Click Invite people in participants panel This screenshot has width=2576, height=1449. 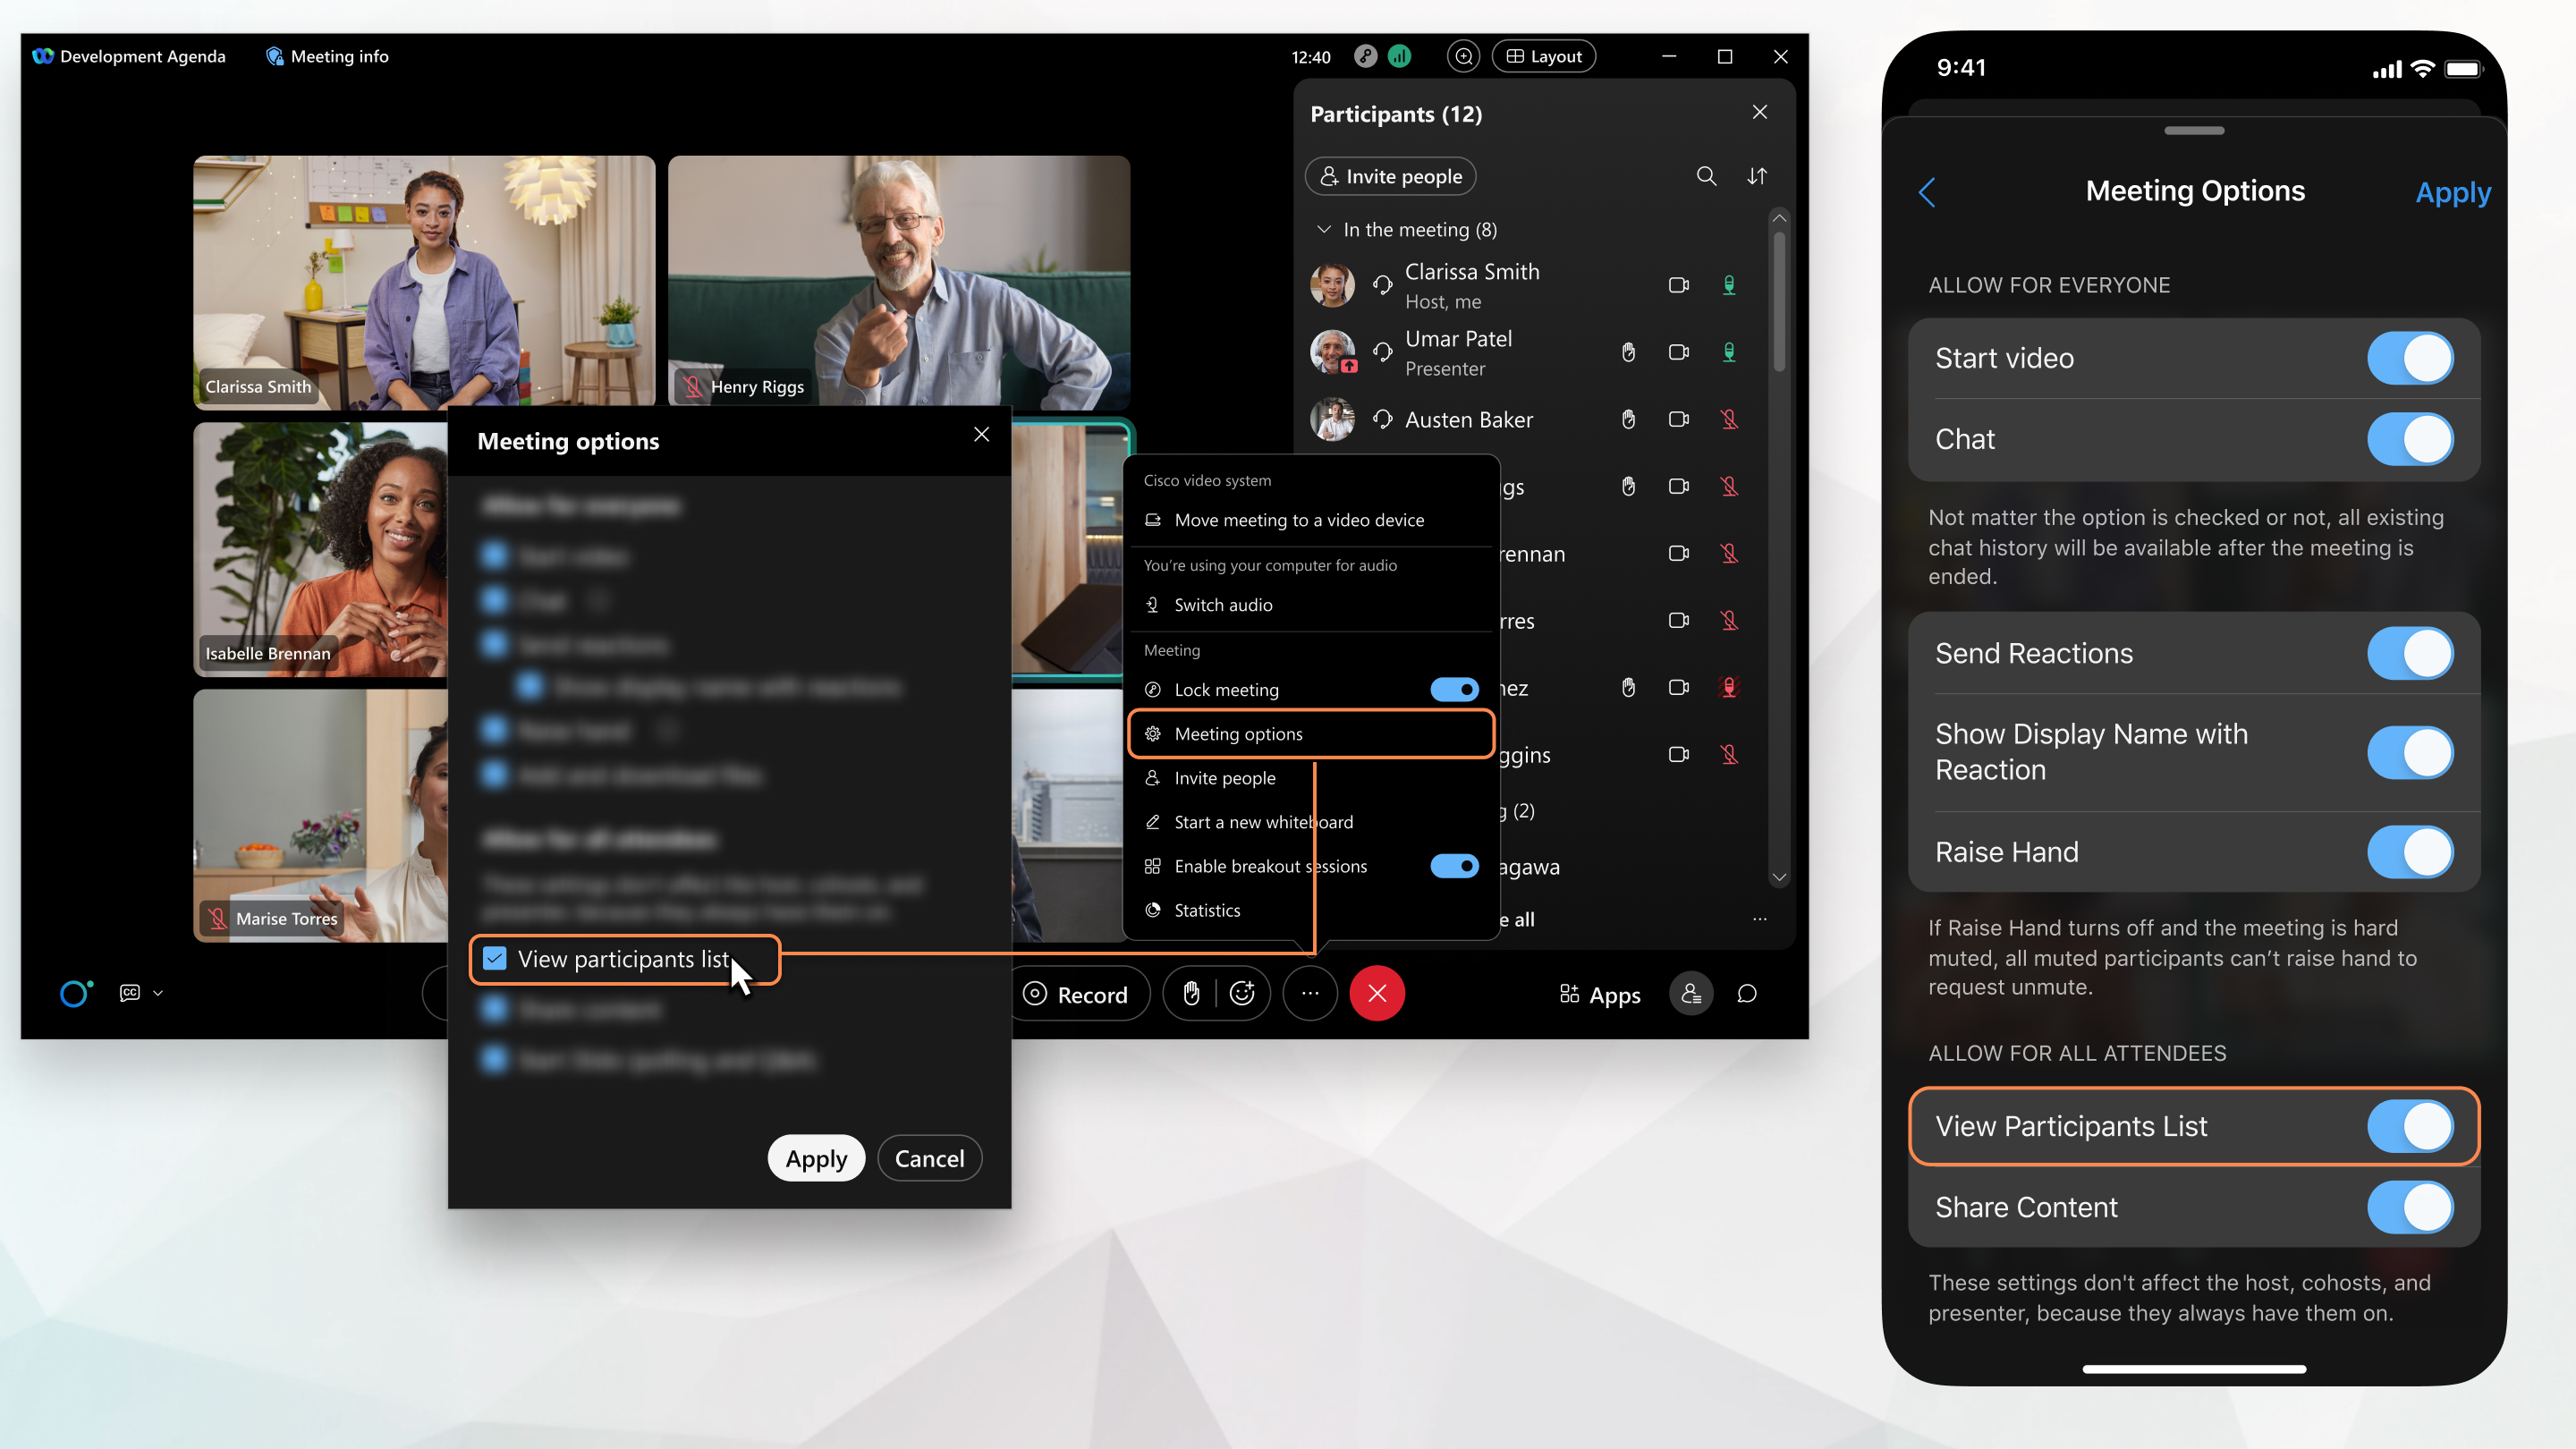[x=1391, y=175]
